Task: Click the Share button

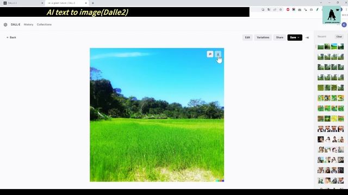Action: (279, 37)
